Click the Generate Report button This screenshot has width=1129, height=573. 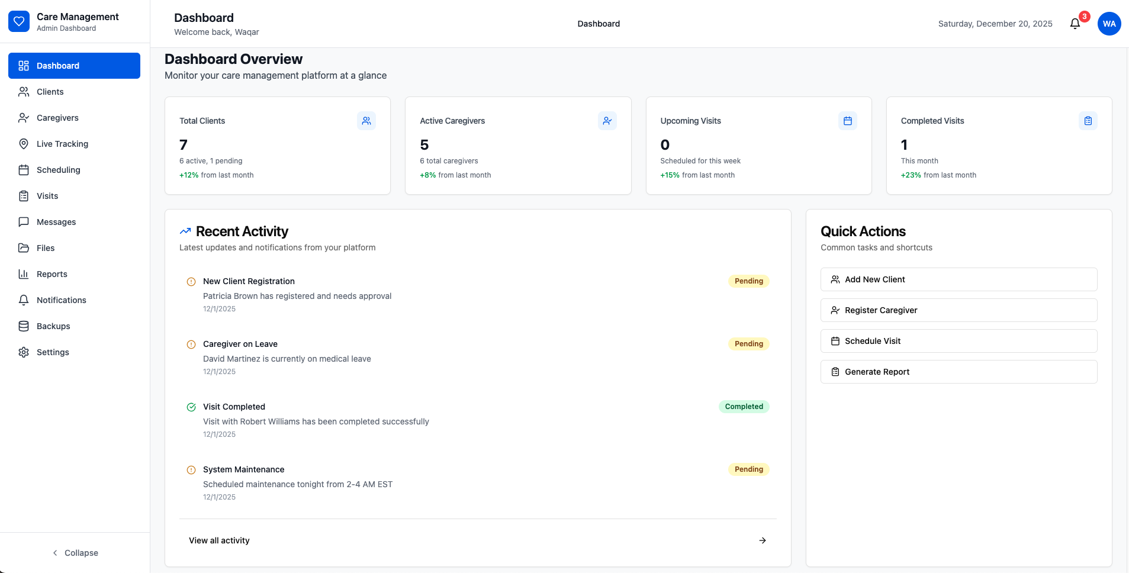(x=958, y=372)
